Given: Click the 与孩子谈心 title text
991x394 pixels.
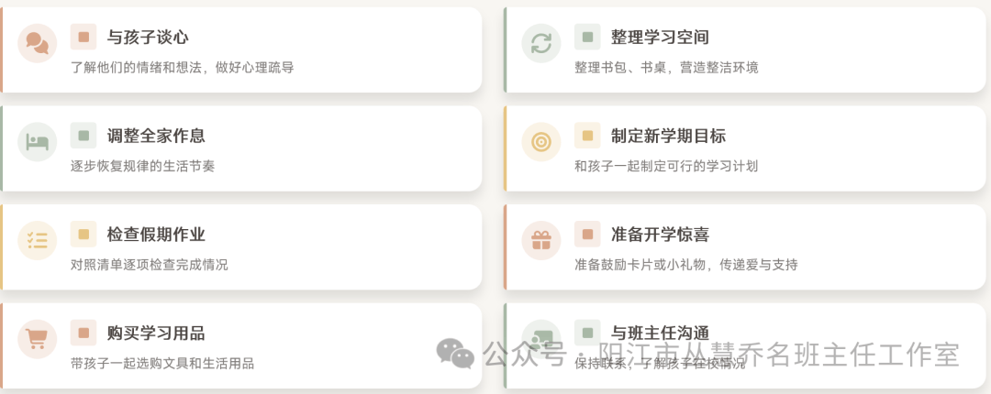Looking at the screenshot, I should (148, 38).
